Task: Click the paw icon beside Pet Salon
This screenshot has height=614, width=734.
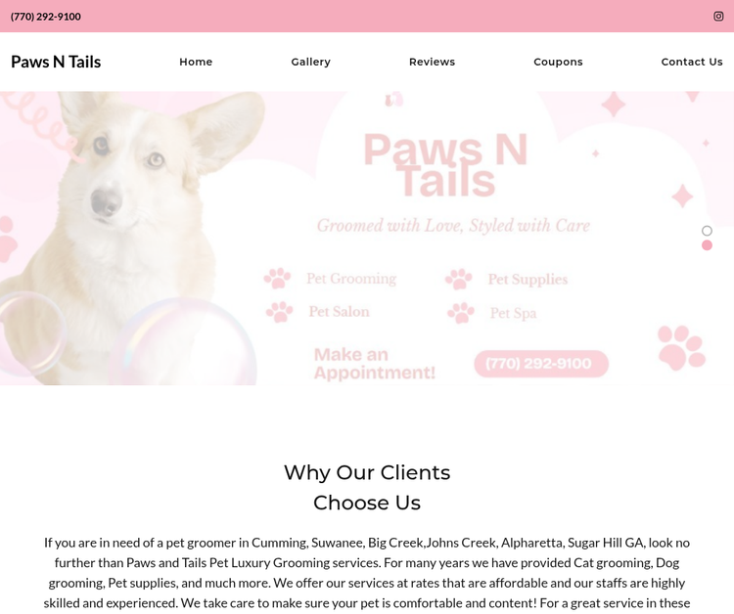Action: pos(280,312)
